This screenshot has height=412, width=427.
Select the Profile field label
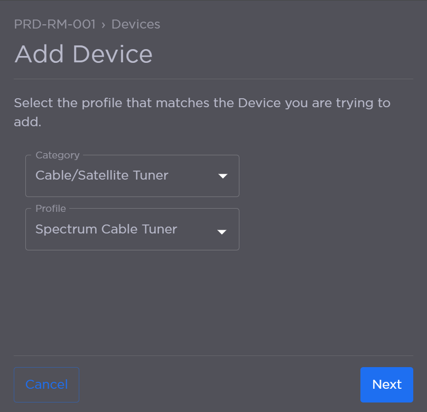pos(50,208)
